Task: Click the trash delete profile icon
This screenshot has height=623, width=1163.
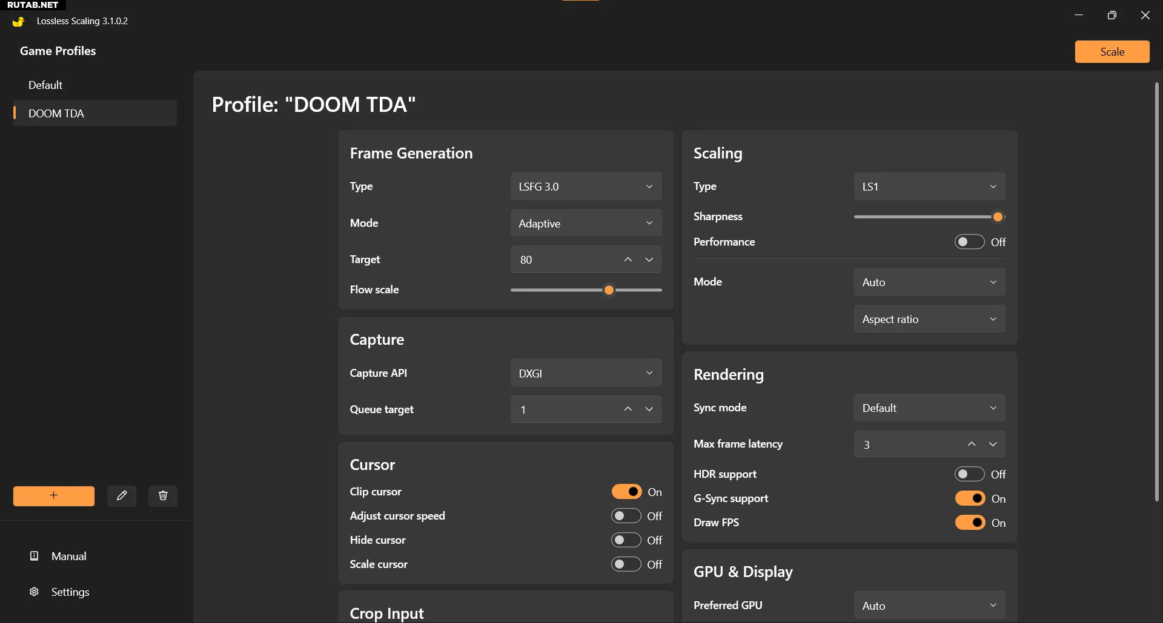Action: 163,496
